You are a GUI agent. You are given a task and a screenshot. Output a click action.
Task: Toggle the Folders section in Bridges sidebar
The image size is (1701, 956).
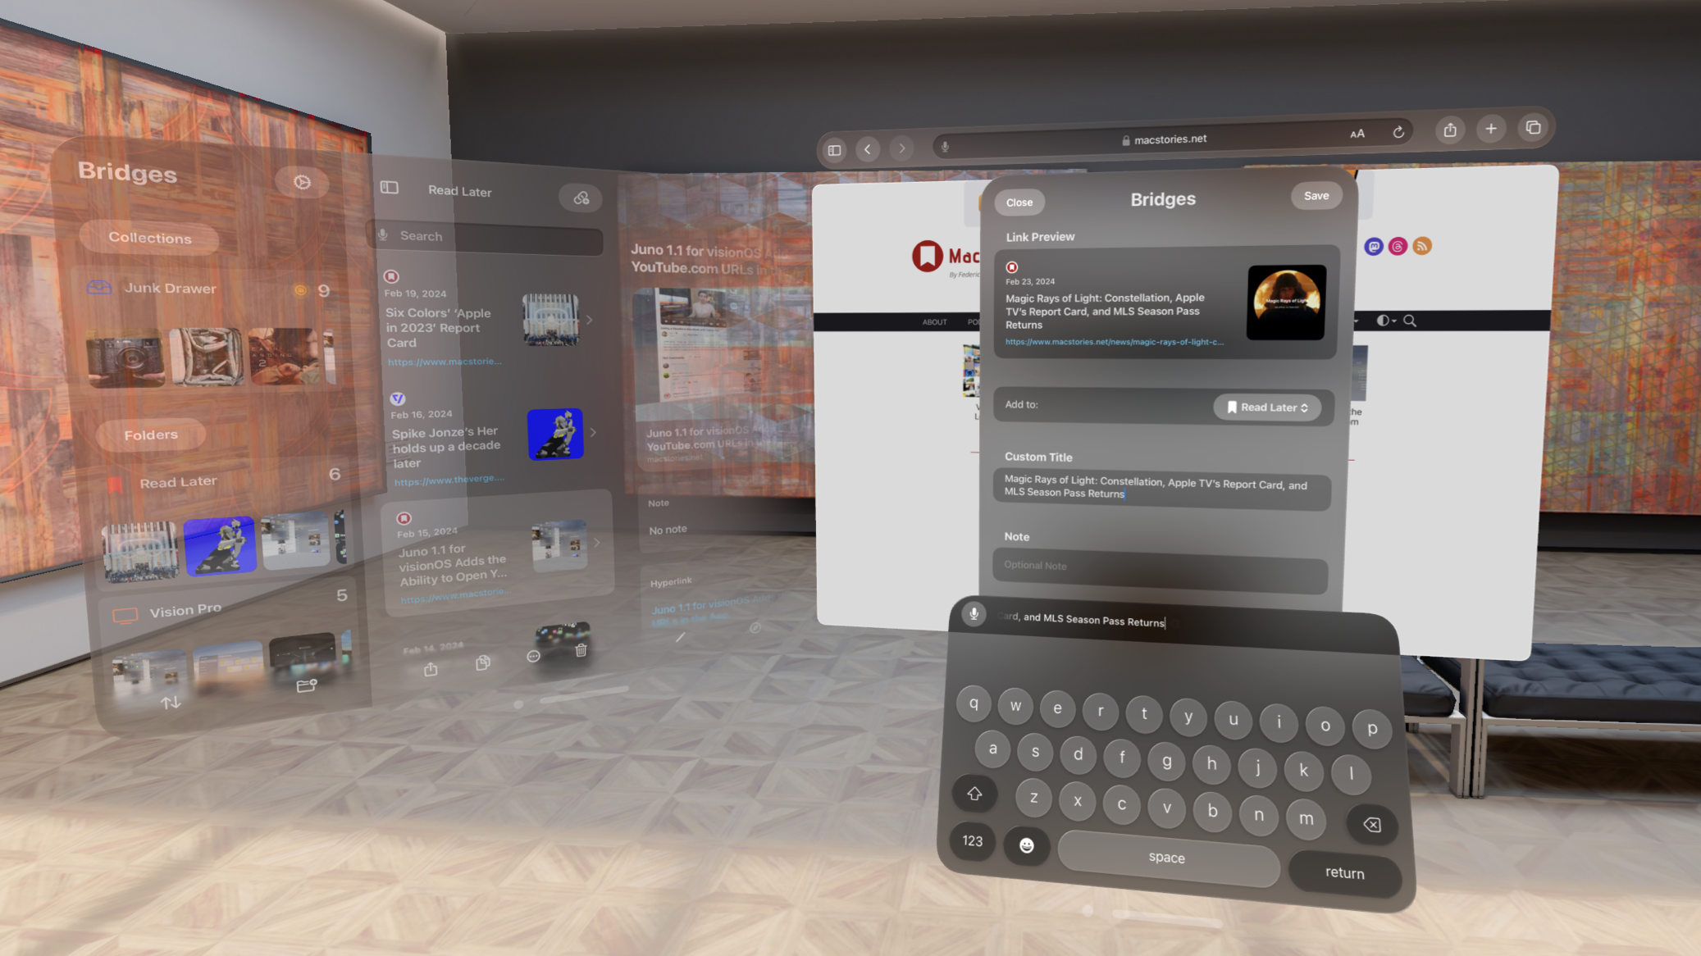(x=151, y=433)
